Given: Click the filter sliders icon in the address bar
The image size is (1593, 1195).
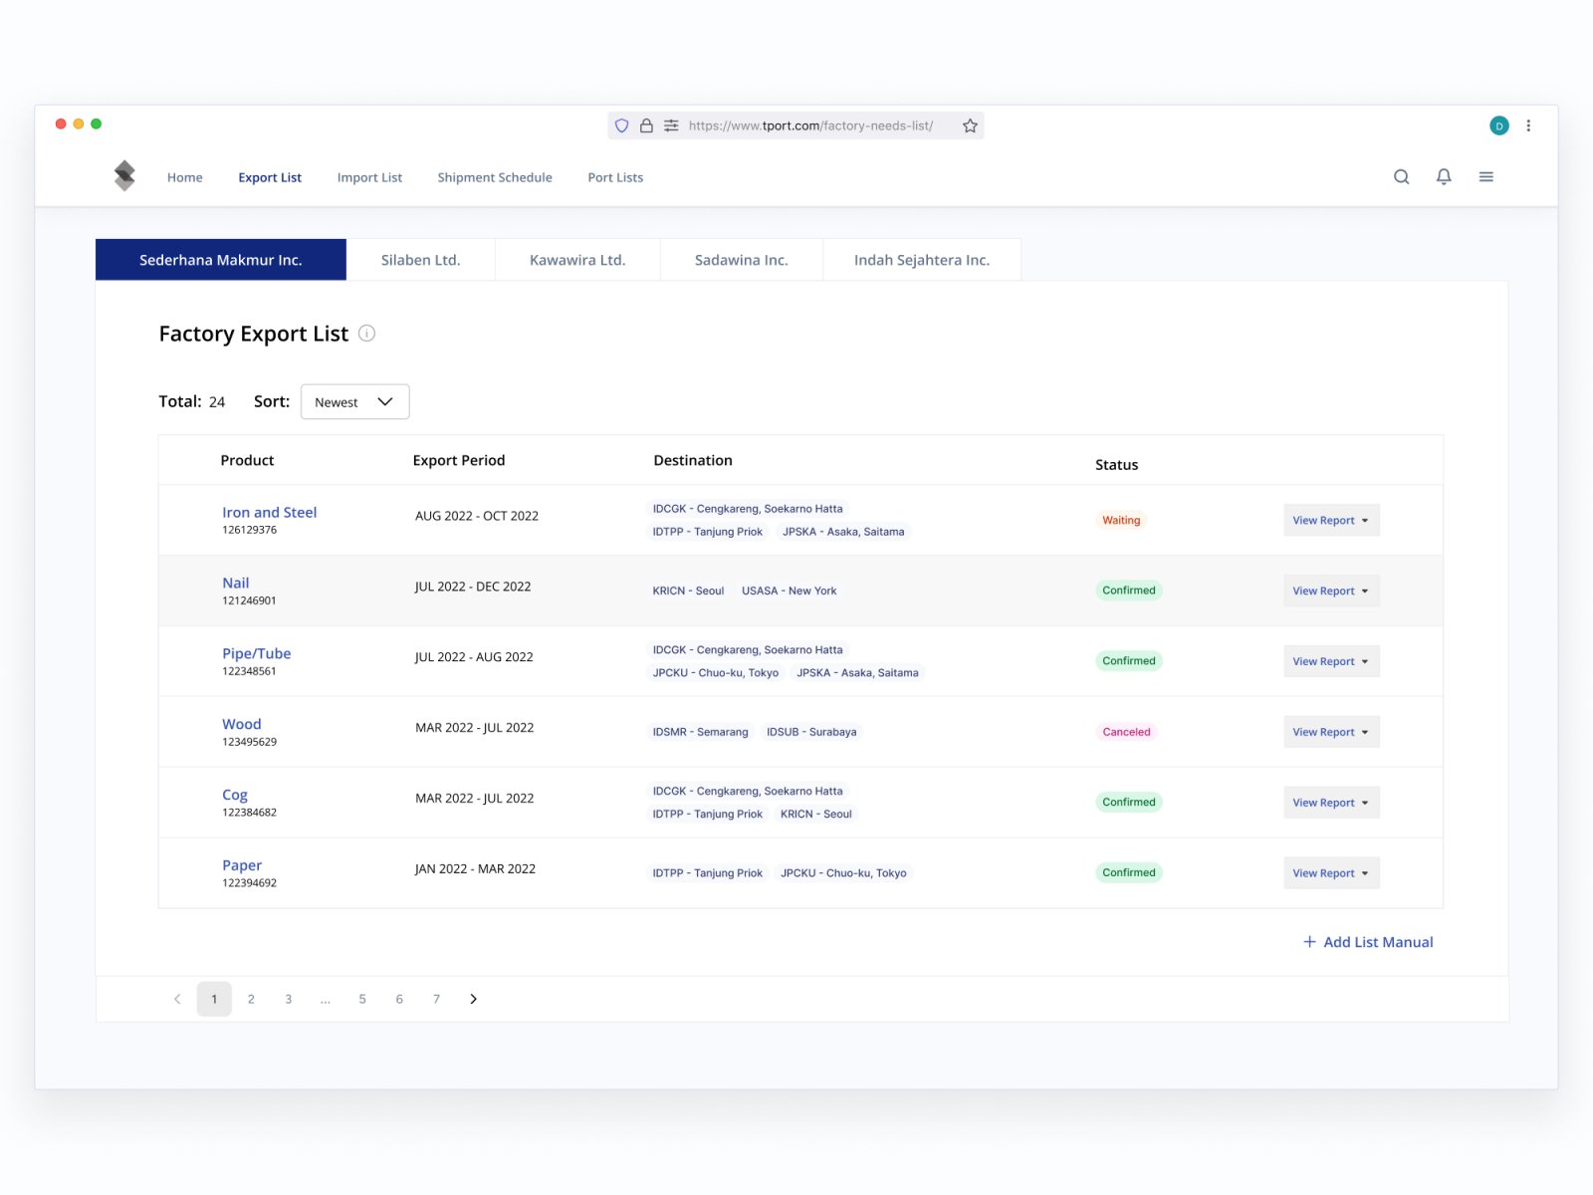Looking at the screenshot, I should (x=671, y=125).
